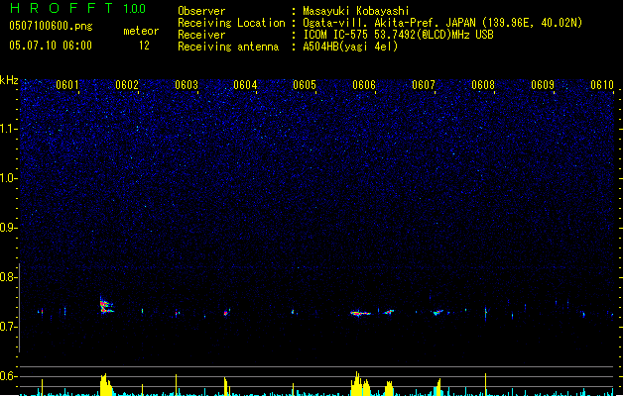Image resolution: width=624 pixels, height=396 pixels.
Task: Select the receiver text ICOM IC-575 53.7492(@LCD)MHz USB
Action: (x=399, y=35)
